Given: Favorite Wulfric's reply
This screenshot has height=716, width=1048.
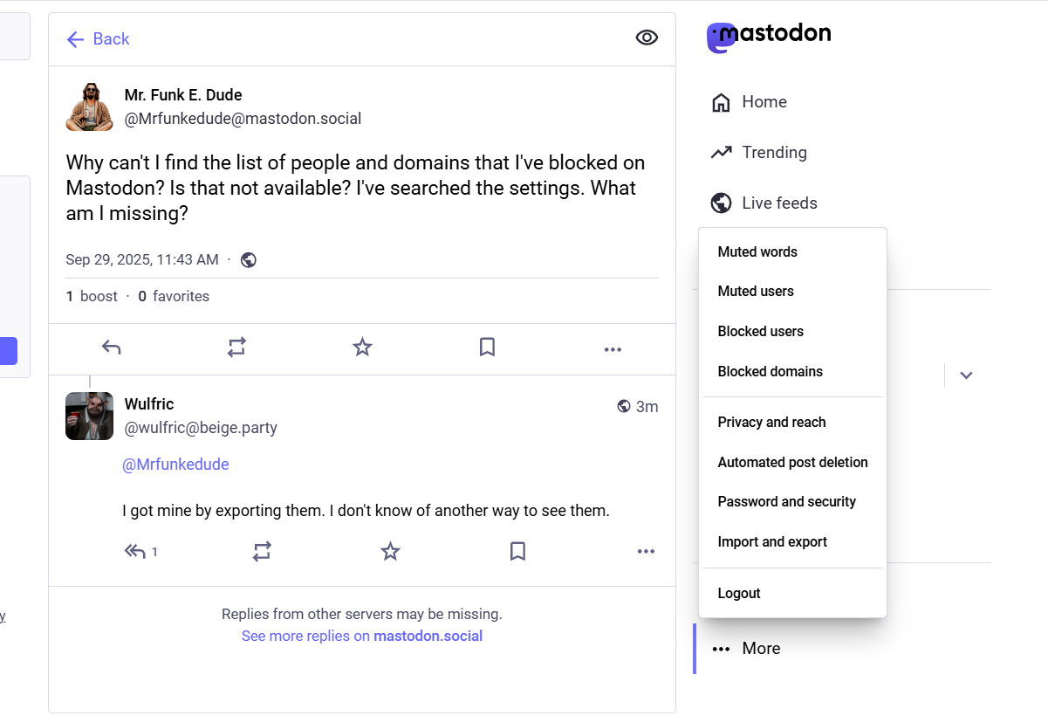Looking at the screenshot, I should click(x=390, y=551).
